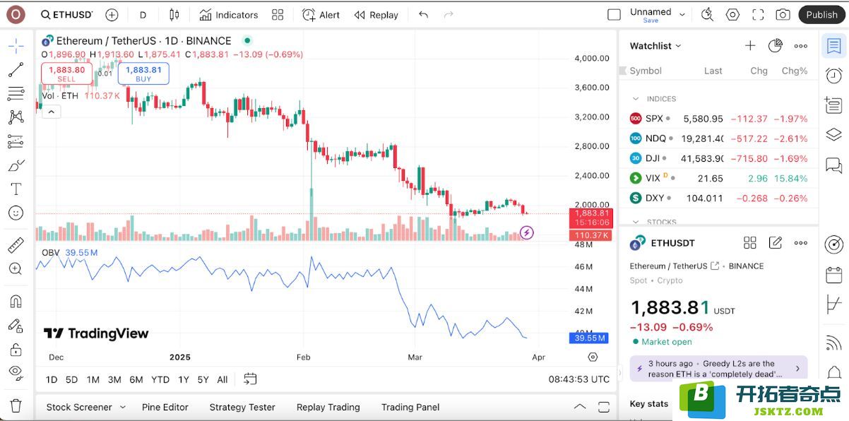
Task: Remove drawings with the trash icon
Action: pyautogui.click(x=16, y=405)
